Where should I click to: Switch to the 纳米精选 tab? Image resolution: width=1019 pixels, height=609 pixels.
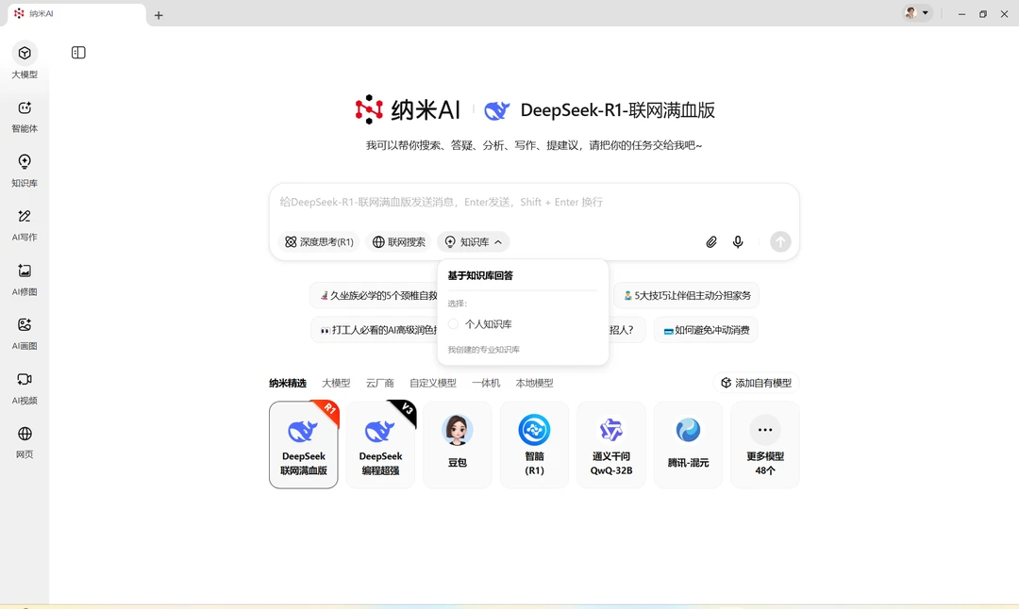pyautogui.click(x=288, y=383)
